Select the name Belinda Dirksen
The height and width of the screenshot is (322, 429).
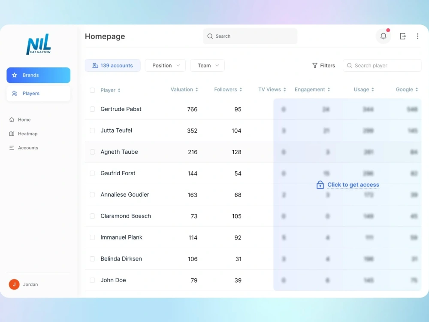coord(121,258)
